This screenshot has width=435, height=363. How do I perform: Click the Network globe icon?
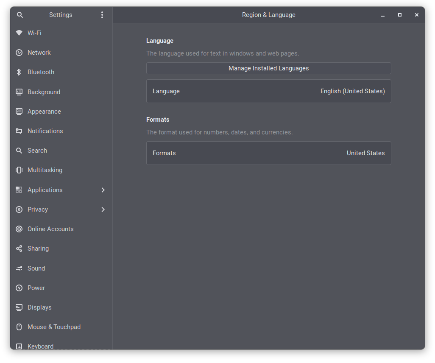(19, 53)
